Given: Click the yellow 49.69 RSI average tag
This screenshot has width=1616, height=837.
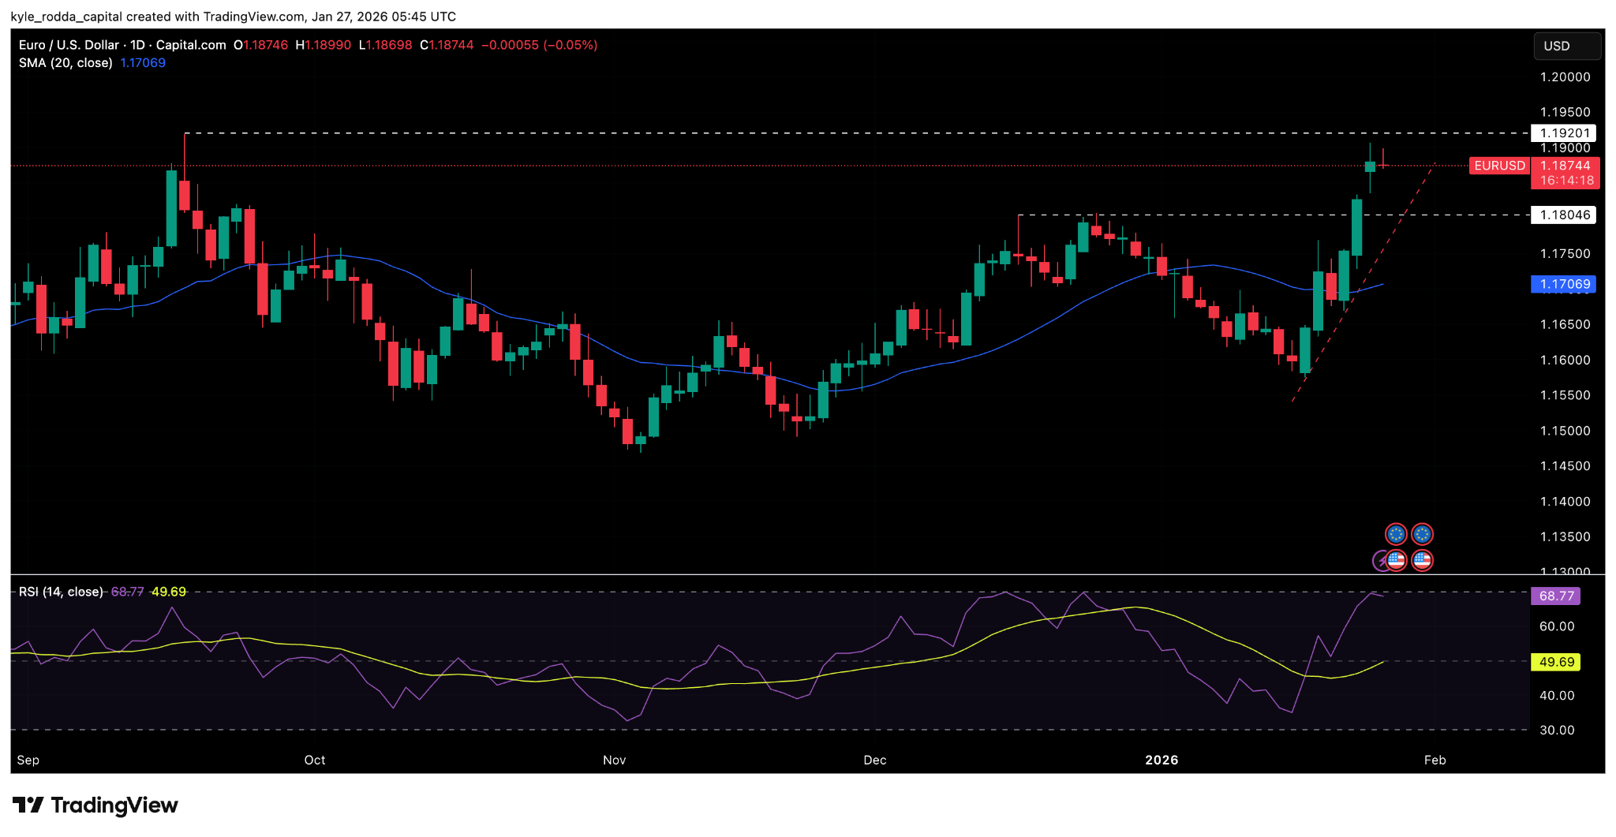Looking at the screenshot, I should [1556, 662].
